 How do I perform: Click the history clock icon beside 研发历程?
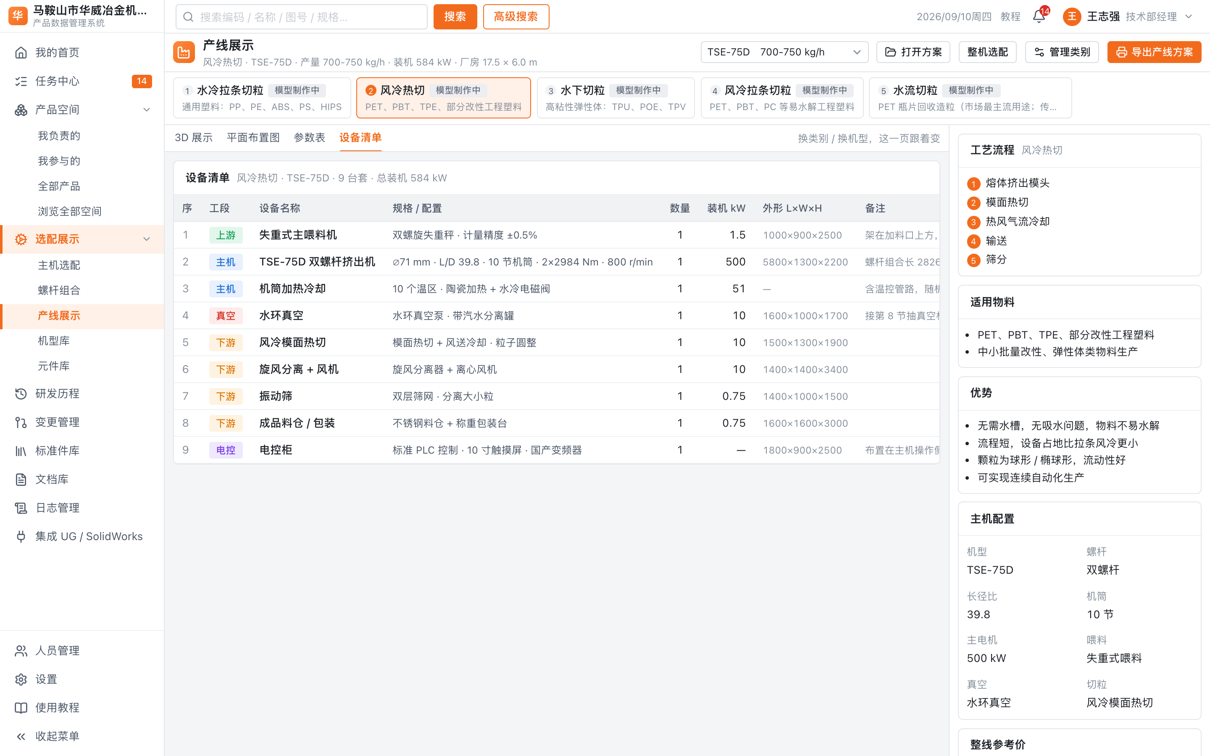pos(21,394)
